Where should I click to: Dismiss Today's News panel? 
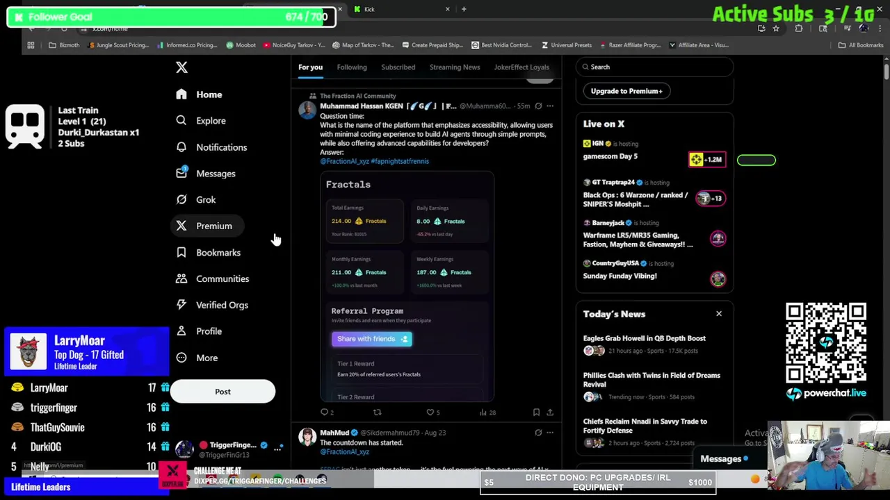(719, 314)
